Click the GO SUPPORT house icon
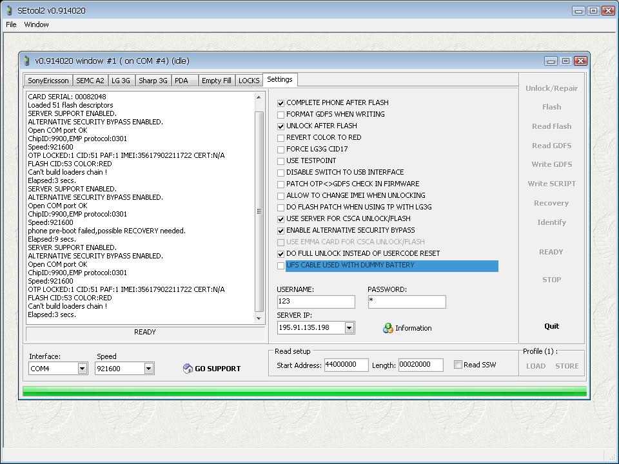 pos(188,369)
